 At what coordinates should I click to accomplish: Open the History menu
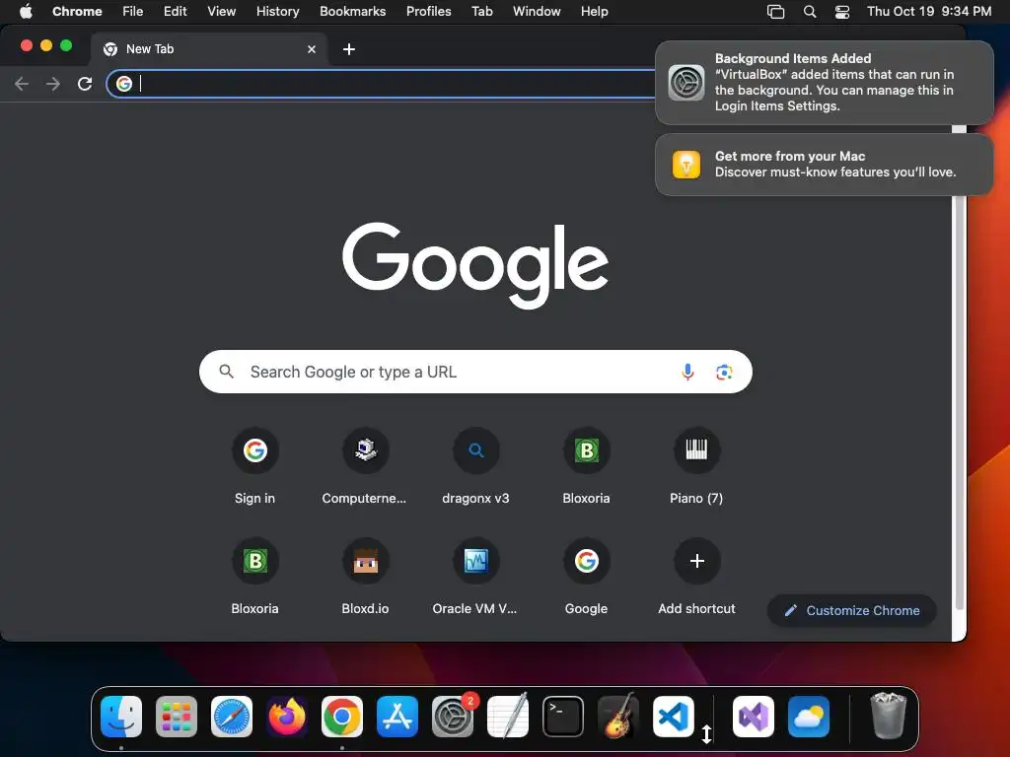pos(277,12)
